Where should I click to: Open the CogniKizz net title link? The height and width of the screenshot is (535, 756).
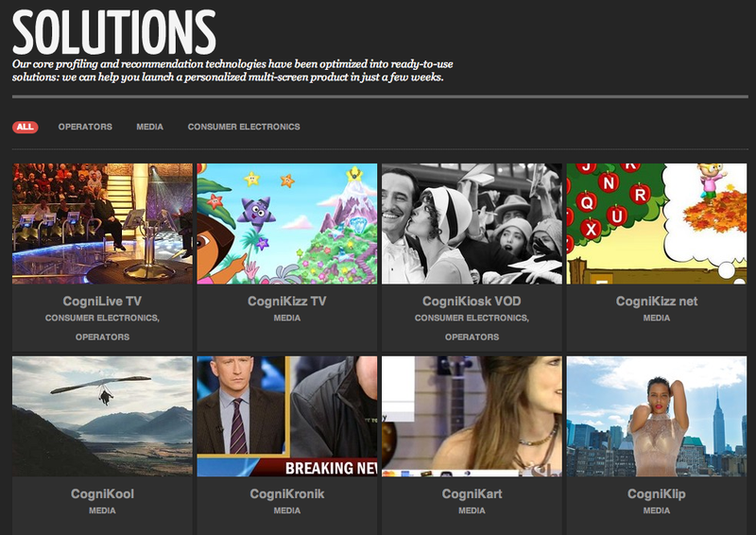[x=657, y=302]
